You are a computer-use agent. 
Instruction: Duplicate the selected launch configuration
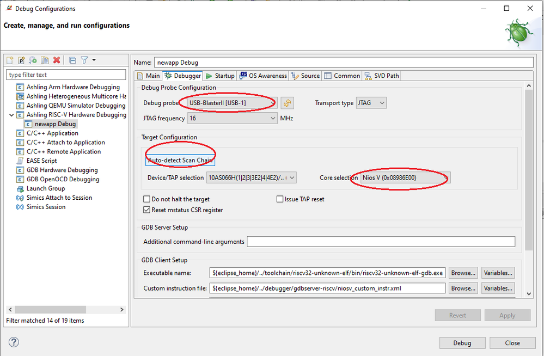(45, 60)
